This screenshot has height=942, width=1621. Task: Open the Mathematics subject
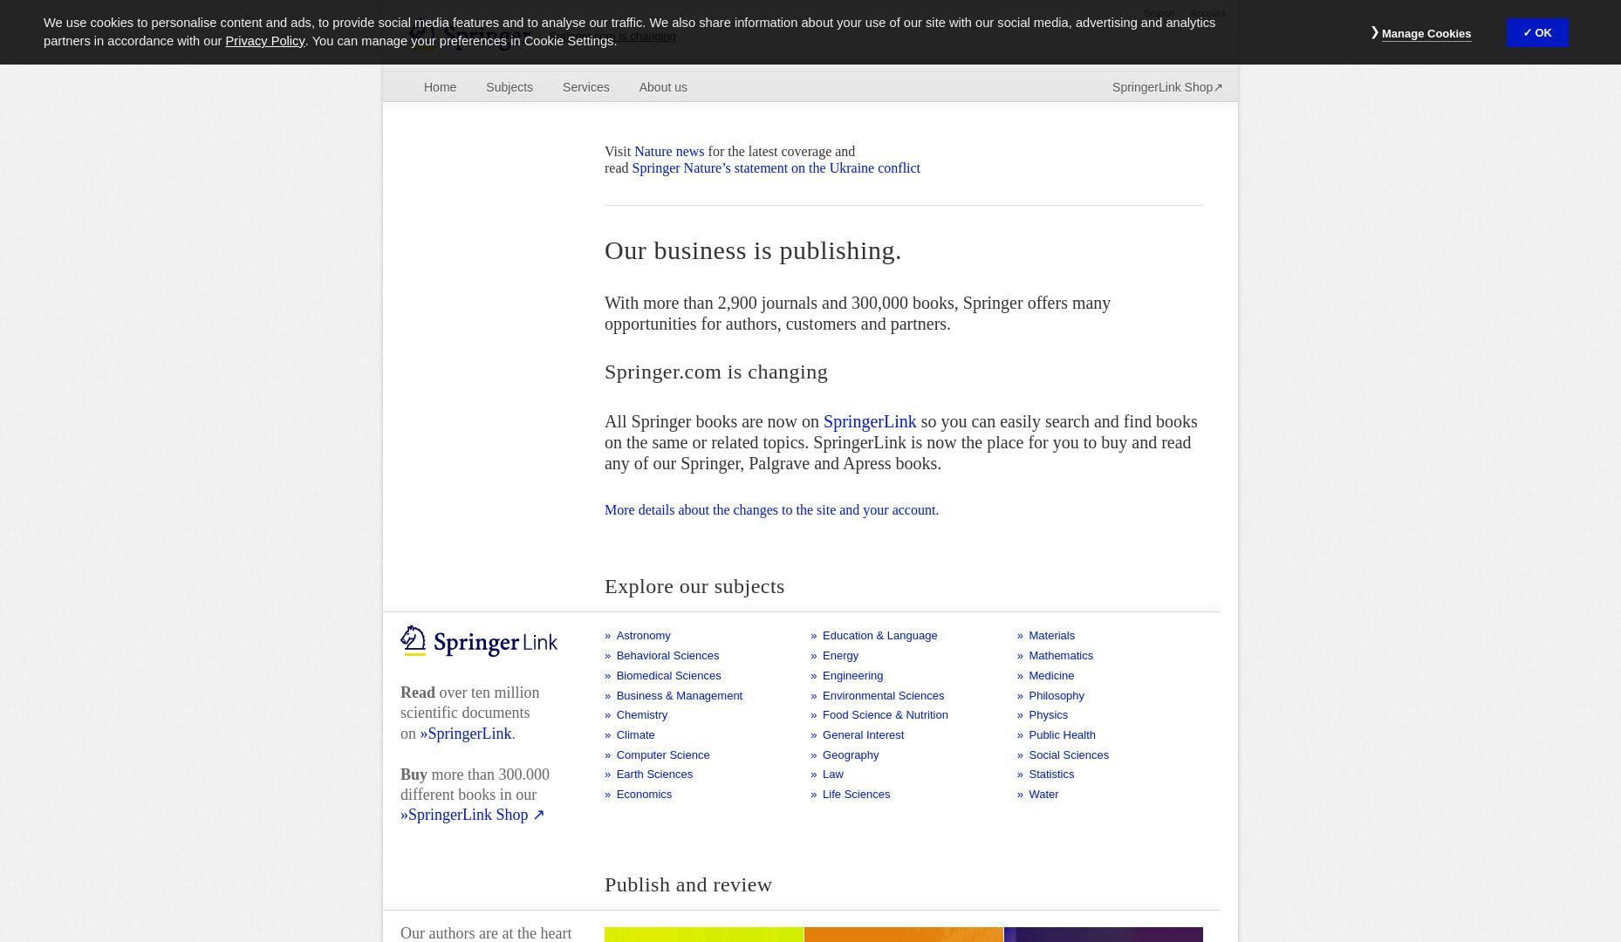coord(1060,656)
